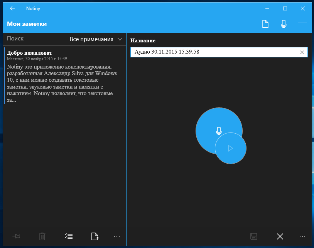Minimize the Notiny window
Viewport: 314px width, 248px height.
tap(267, 8)
